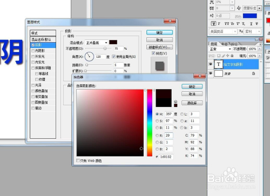Click lock position icon in Layers panel
The width and height of the screenshot is (270, 196).
point(228,56)
